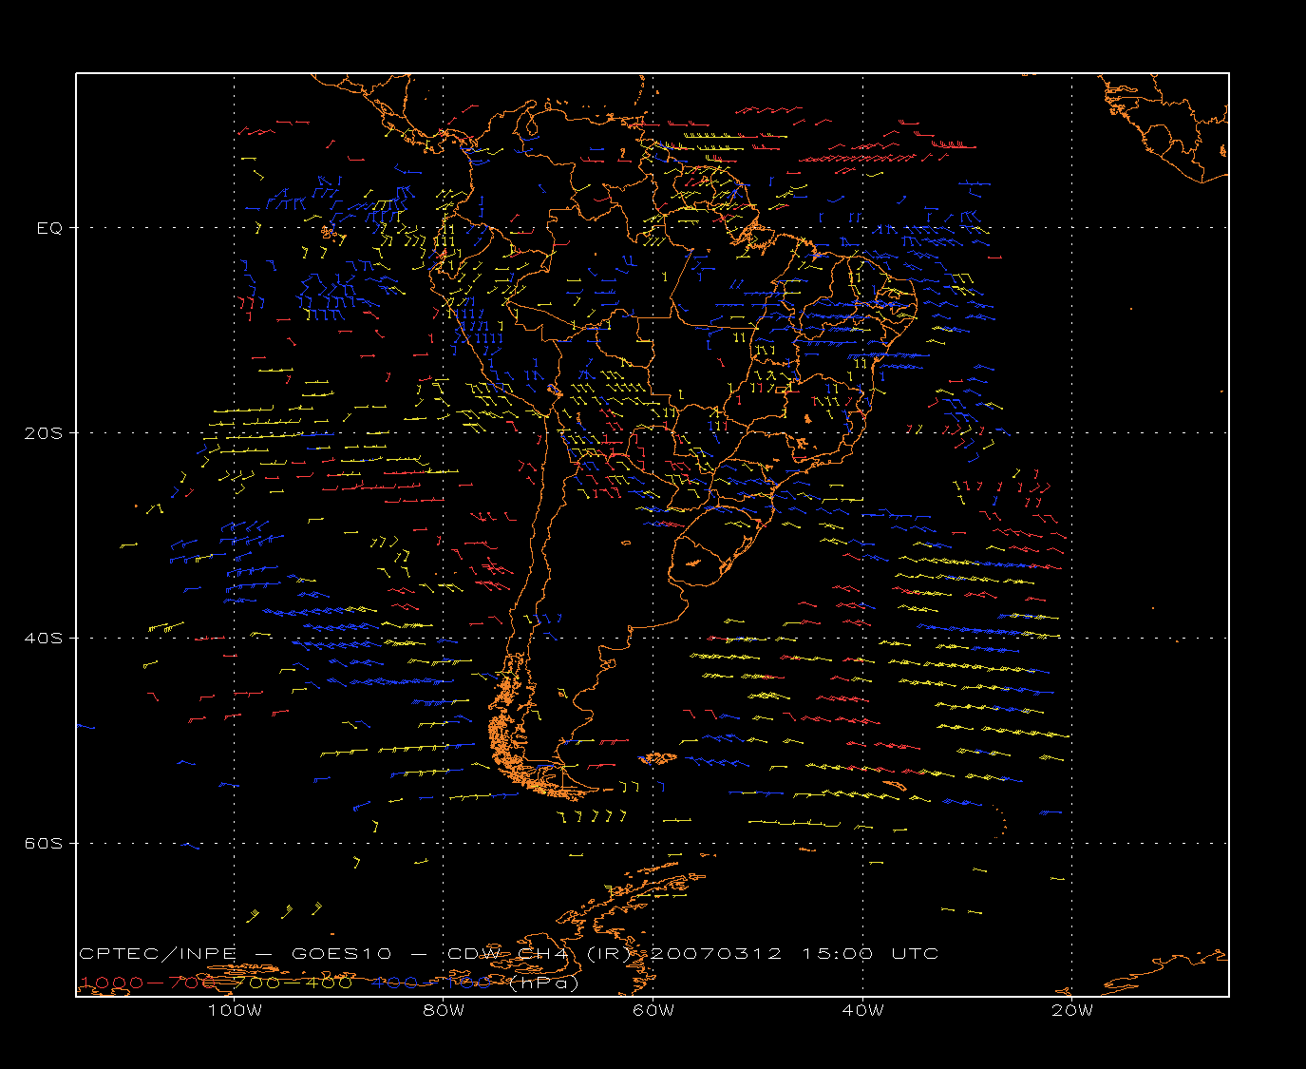
Task: Click the 60W longitude label
Action: click(x=653, y=1010)
